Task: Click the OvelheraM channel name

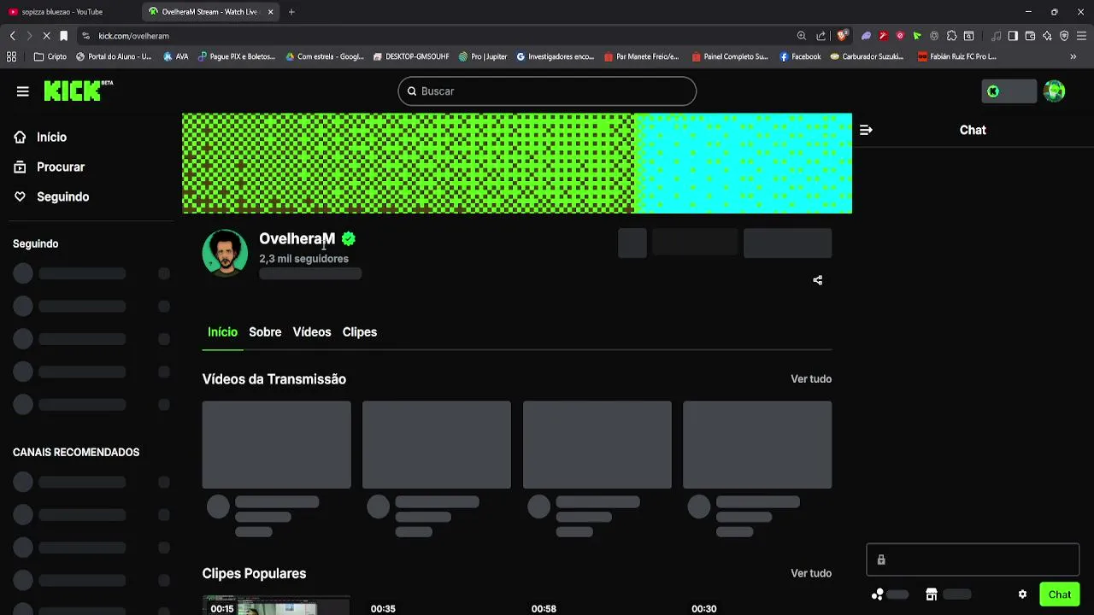Action: (x=297, y=239)
